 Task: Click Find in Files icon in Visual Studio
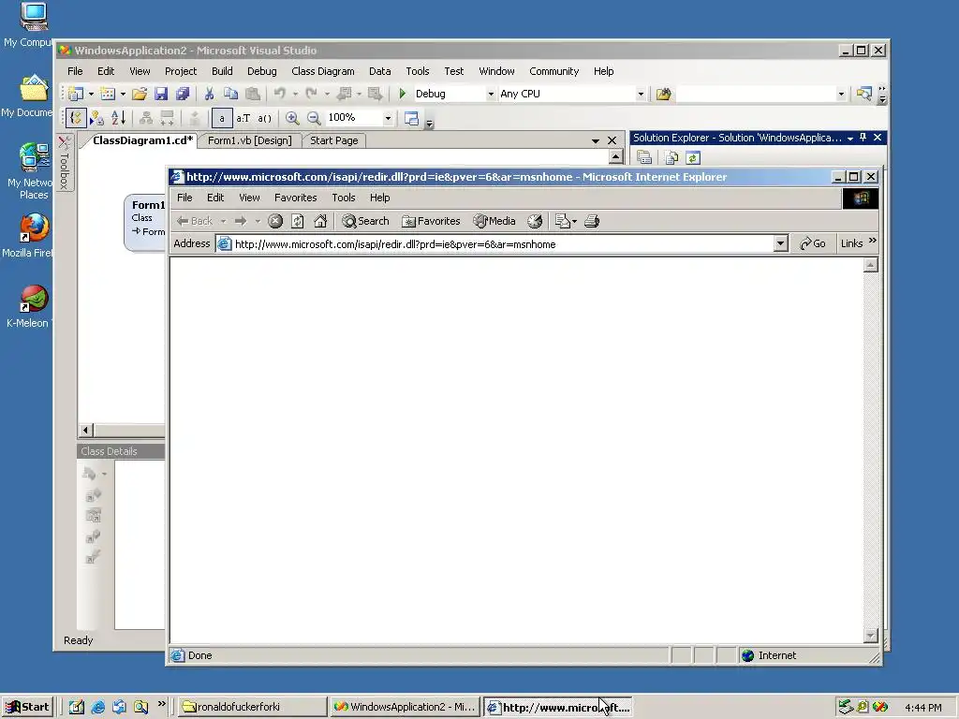(664, 94)
